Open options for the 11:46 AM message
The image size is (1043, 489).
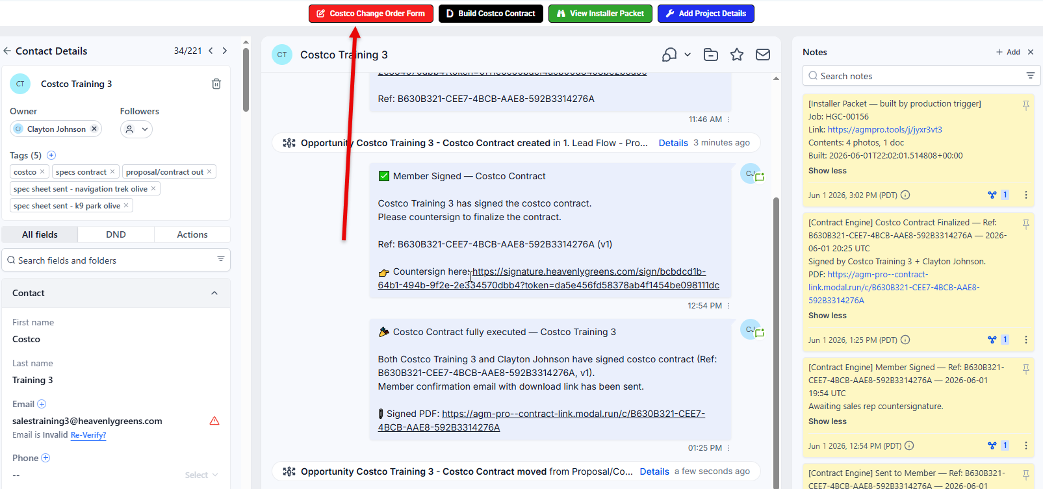(728, 119)
